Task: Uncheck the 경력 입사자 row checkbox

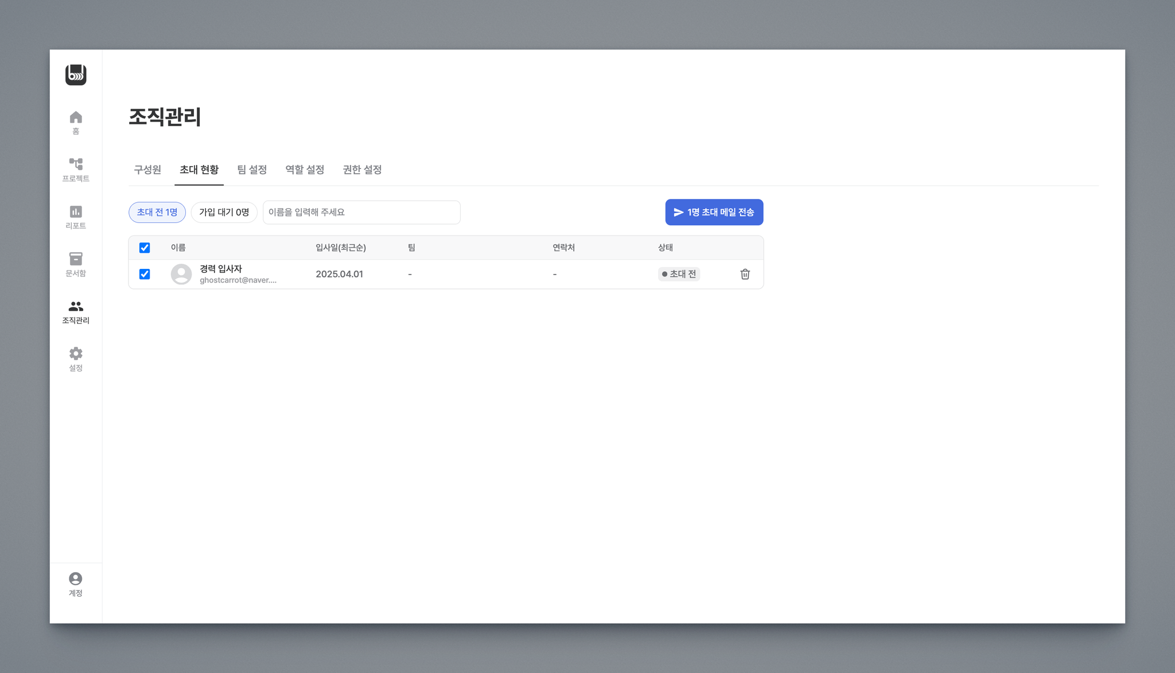Action: 145,274
